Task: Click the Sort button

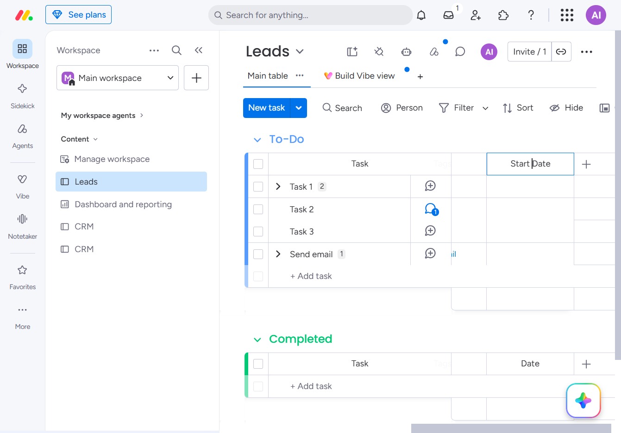Action: click(518, 108)
